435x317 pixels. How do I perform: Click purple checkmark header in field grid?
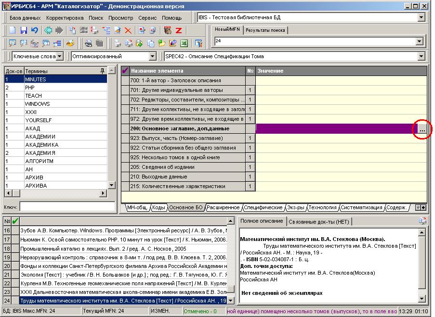click(125, 71)
